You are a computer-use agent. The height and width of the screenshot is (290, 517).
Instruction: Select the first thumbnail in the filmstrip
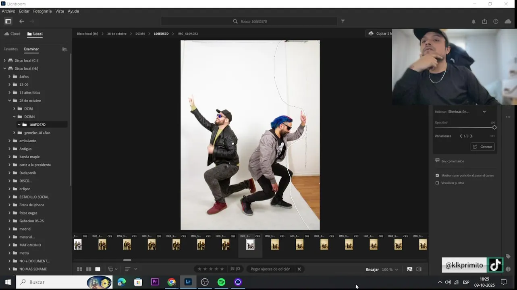pos(78,244)
